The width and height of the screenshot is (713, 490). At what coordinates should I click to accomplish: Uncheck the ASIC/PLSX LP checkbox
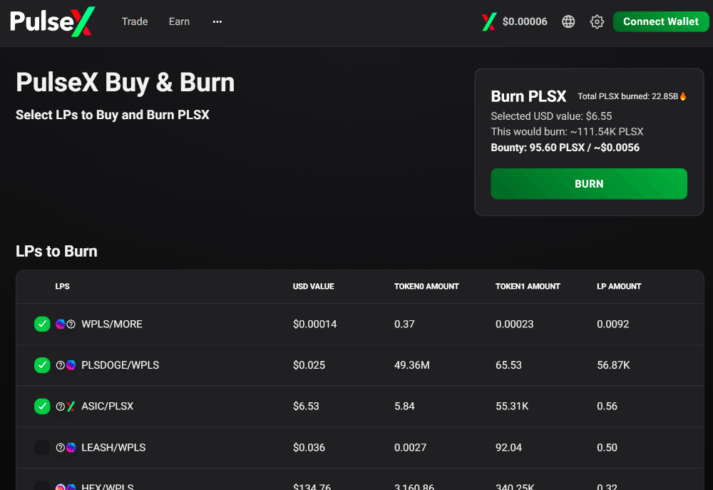(42, 406)
